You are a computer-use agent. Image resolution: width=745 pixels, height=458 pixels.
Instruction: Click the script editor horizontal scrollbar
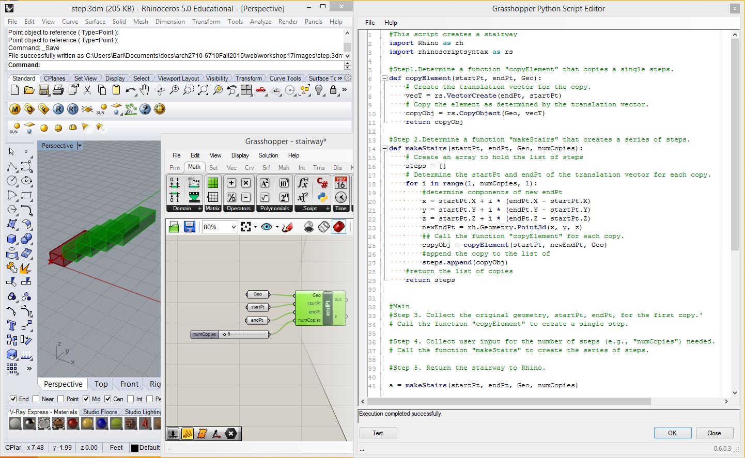coord(508,401)
